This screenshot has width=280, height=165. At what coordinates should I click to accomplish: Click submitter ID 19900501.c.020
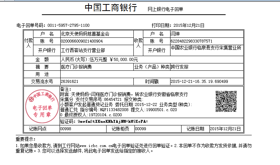pyautogui.click(x=161, y=110)
